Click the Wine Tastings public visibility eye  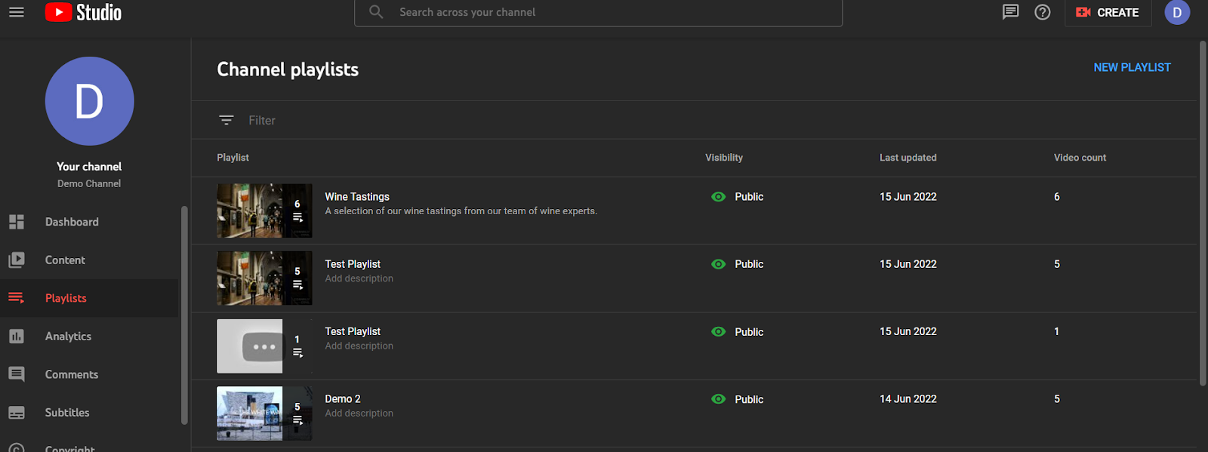click(719, 197)
